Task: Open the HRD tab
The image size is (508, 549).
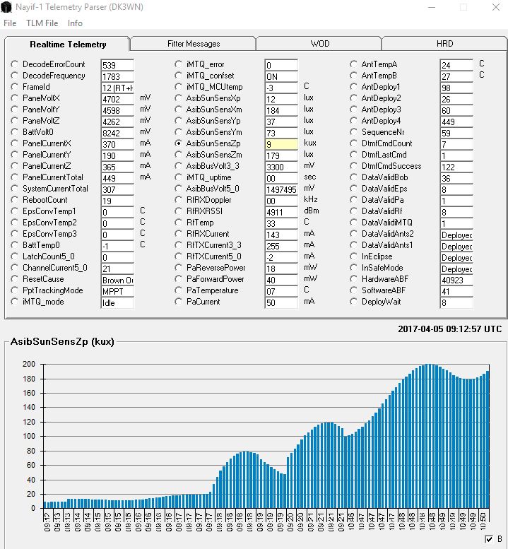Action: pyautogui.click(x=444, y=44)
